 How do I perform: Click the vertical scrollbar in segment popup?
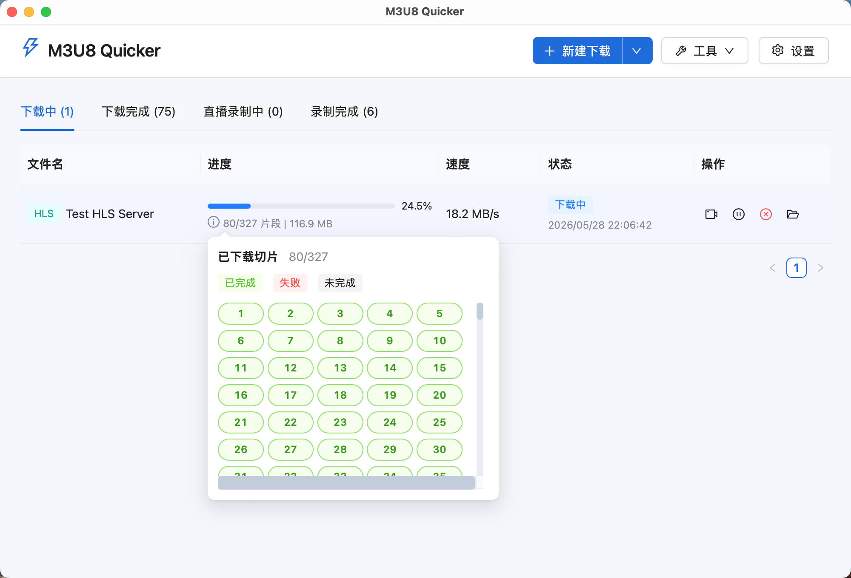point(480,311)
